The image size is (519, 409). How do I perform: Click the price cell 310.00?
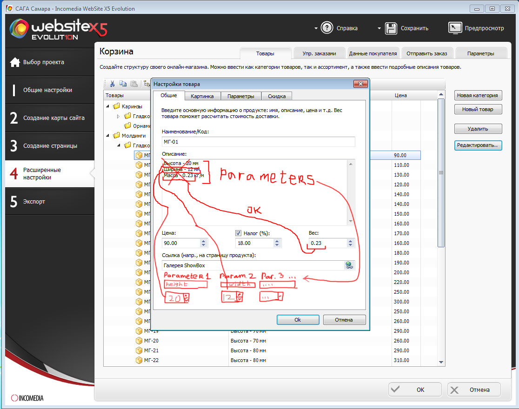coord(401,360)
